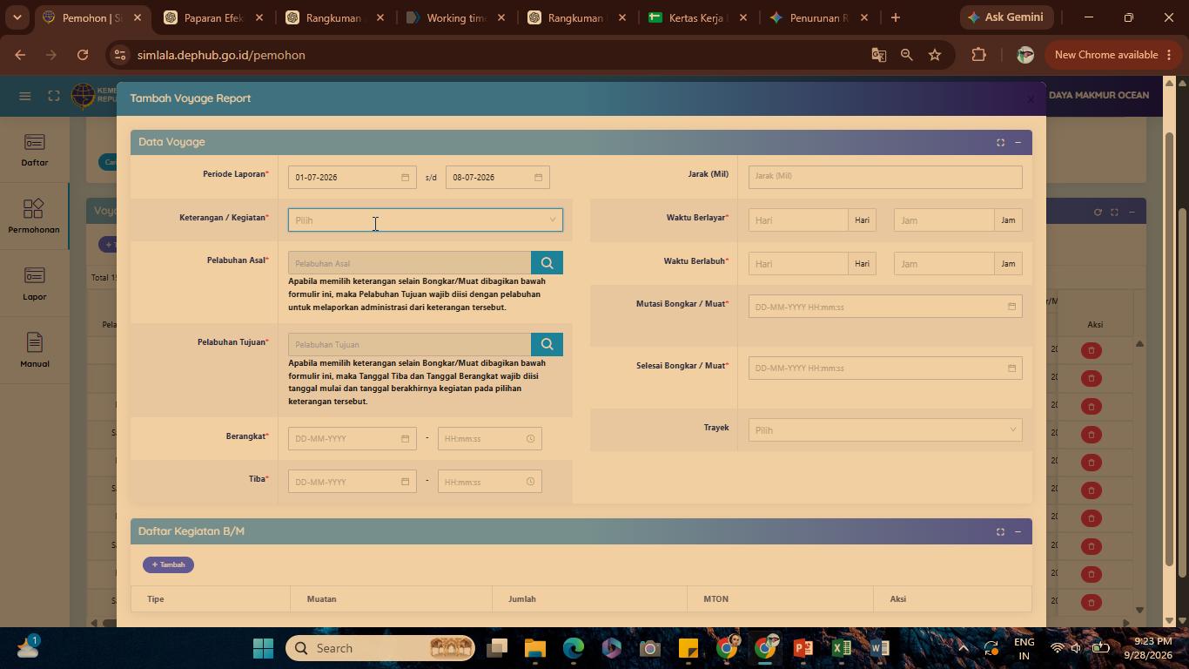
Task: Open the Trayek Pilih dropdown
Action: pyautogui.click(x=885, y=430)
